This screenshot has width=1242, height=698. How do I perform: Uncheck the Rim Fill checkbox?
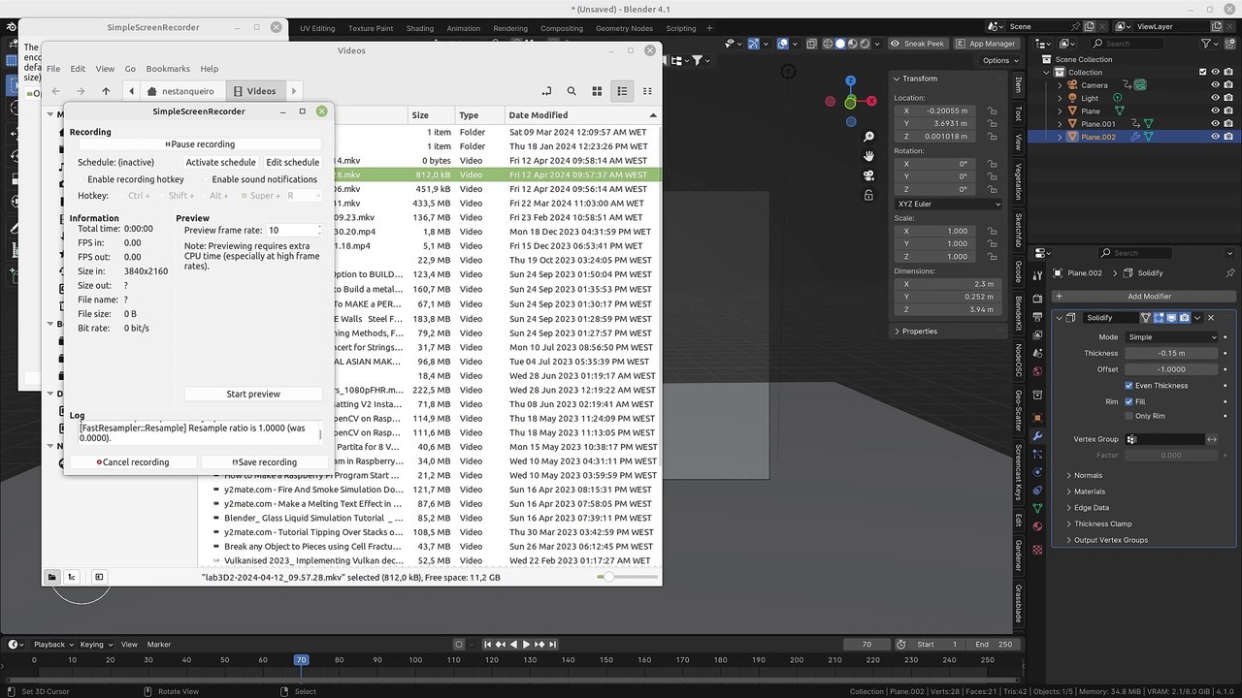click(1128, 401)
